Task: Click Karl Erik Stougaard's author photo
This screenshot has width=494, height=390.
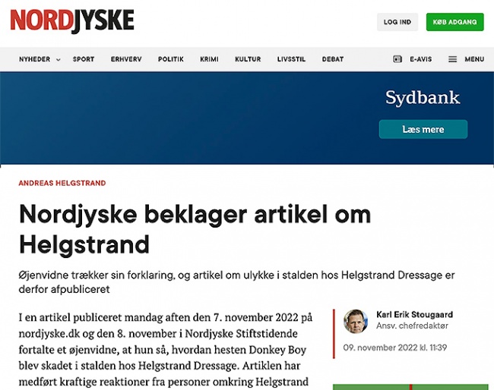Action: coord(355,321)
